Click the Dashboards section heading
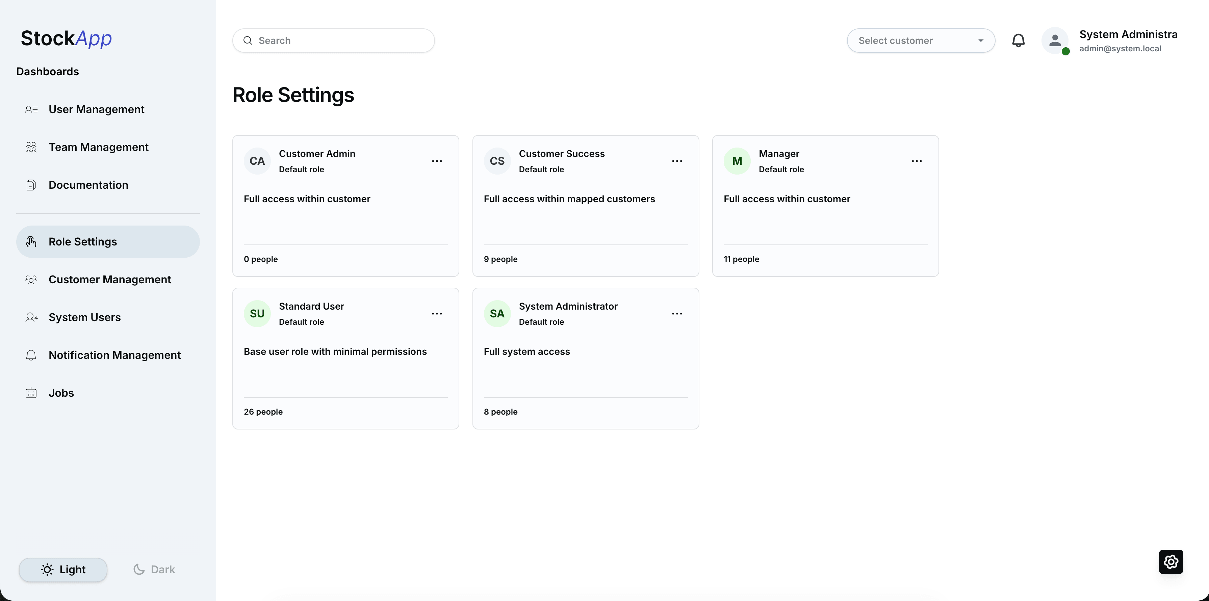 pos(47,72)
